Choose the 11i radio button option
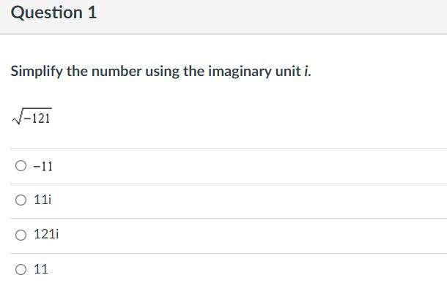The image size is (447, 294). [x=21, y=200]
